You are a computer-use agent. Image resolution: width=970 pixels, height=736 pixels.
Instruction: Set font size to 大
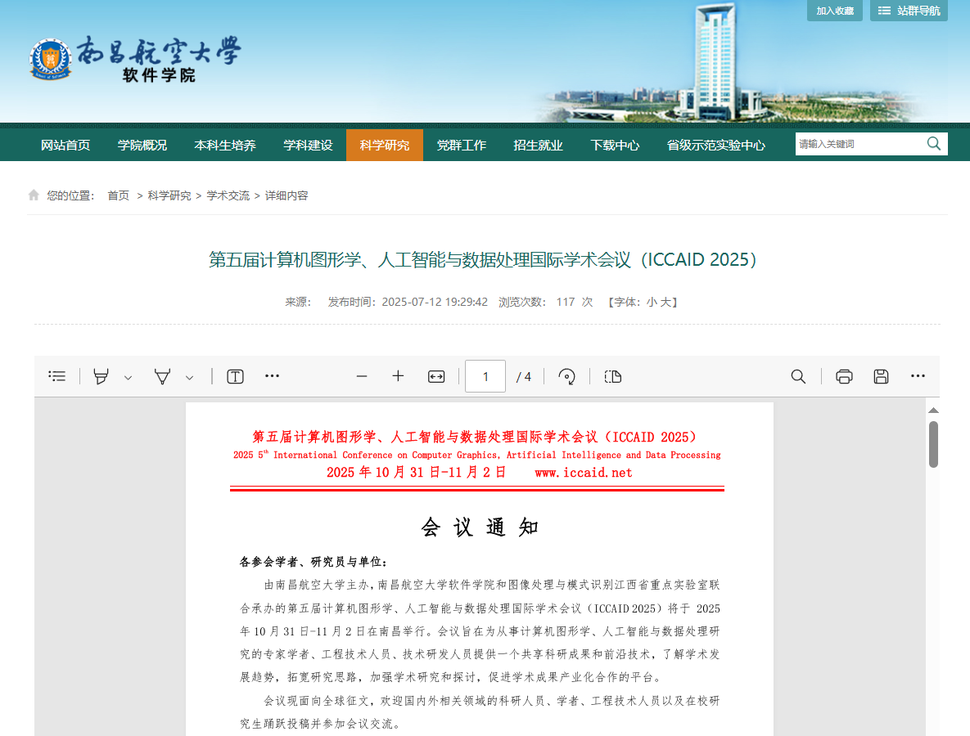[x=665, y=303]
